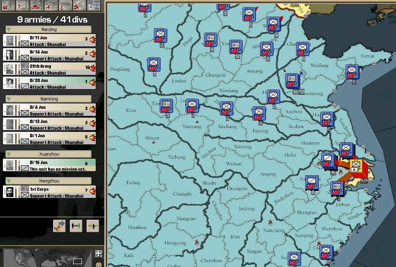Image resolution: width=396 pixels, height=267 pixels.
Task: Select the cavalry stack of 6 near Jindezhen
Action: pyautogui.click(x=312, y=183)
